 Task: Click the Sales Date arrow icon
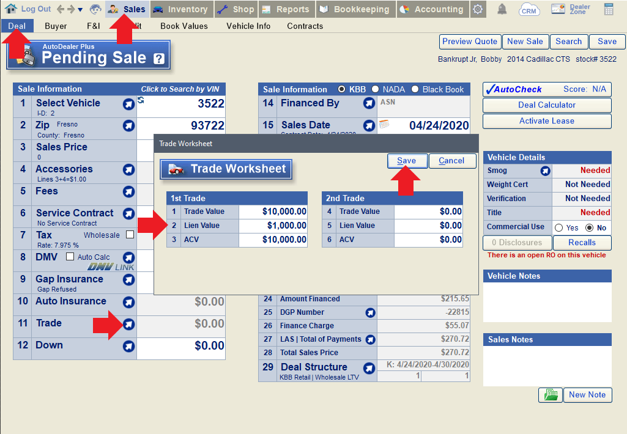pos(369,125)
